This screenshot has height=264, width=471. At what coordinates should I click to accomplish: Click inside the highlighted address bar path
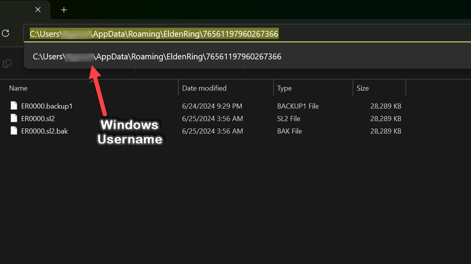pyautogui.click(x=154, y=34)
